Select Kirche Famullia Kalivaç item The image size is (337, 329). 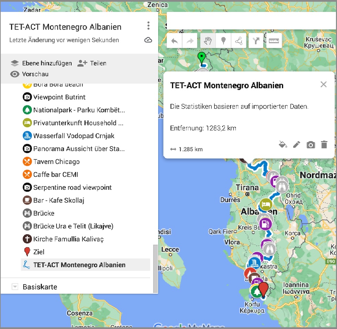click(x=86, y=239)
